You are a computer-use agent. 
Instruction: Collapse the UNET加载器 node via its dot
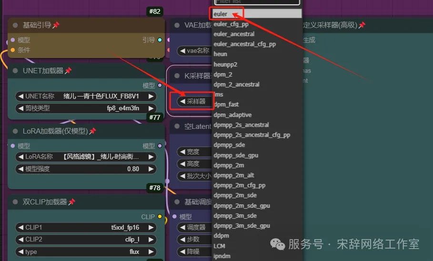pos(15,71)
